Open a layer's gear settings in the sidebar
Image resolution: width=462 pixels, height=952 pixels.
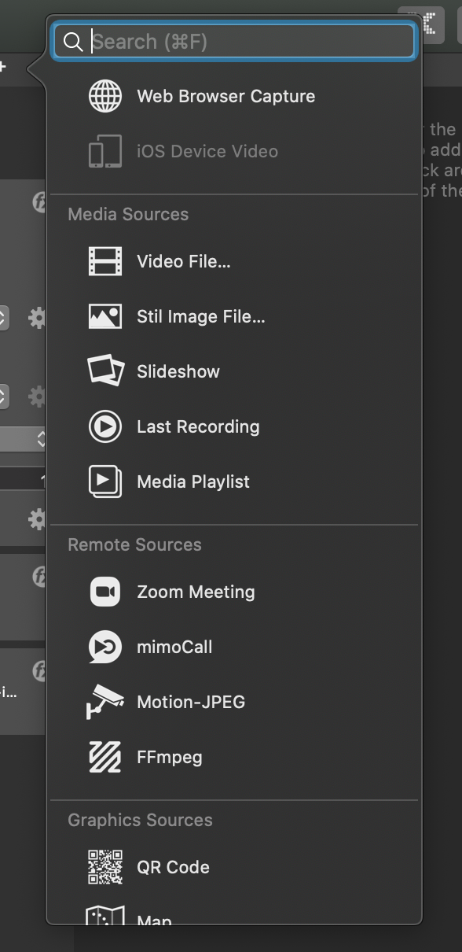[37, 318]
